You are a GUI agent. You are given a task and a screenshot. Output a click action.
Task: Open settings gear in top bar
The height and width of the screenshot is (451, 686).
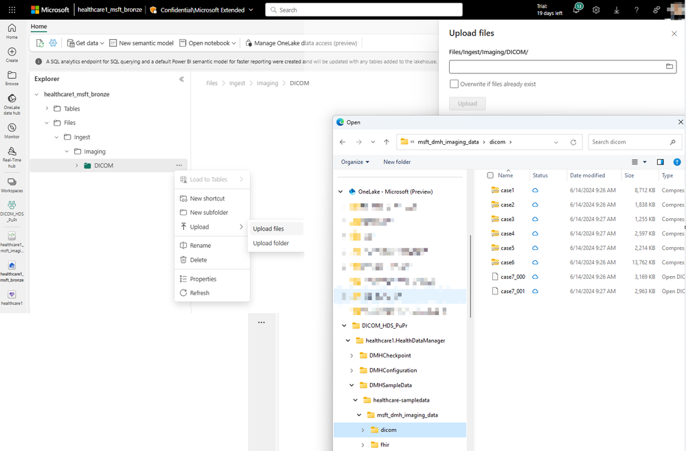[596, 10]
